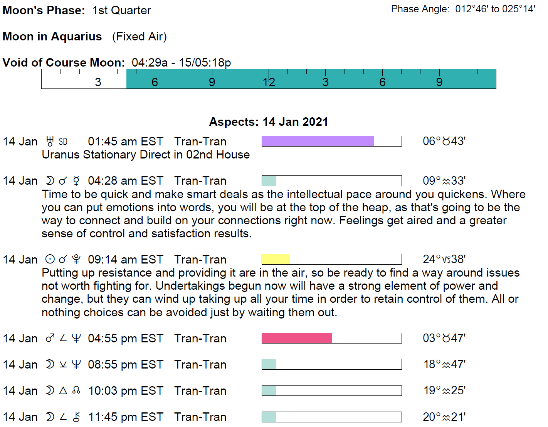Click the Moon in Aquarius heading
548x427 pixels.
click(52, 37)
